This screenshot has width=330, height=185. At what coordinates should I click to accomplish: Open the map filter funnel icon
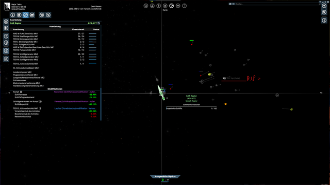[x=324, y=6]
